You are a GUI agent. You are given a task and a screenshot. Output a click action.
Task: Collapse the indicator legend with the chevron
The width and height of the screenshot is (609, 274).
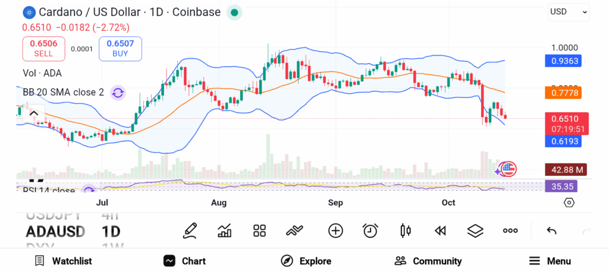(34, 113)
